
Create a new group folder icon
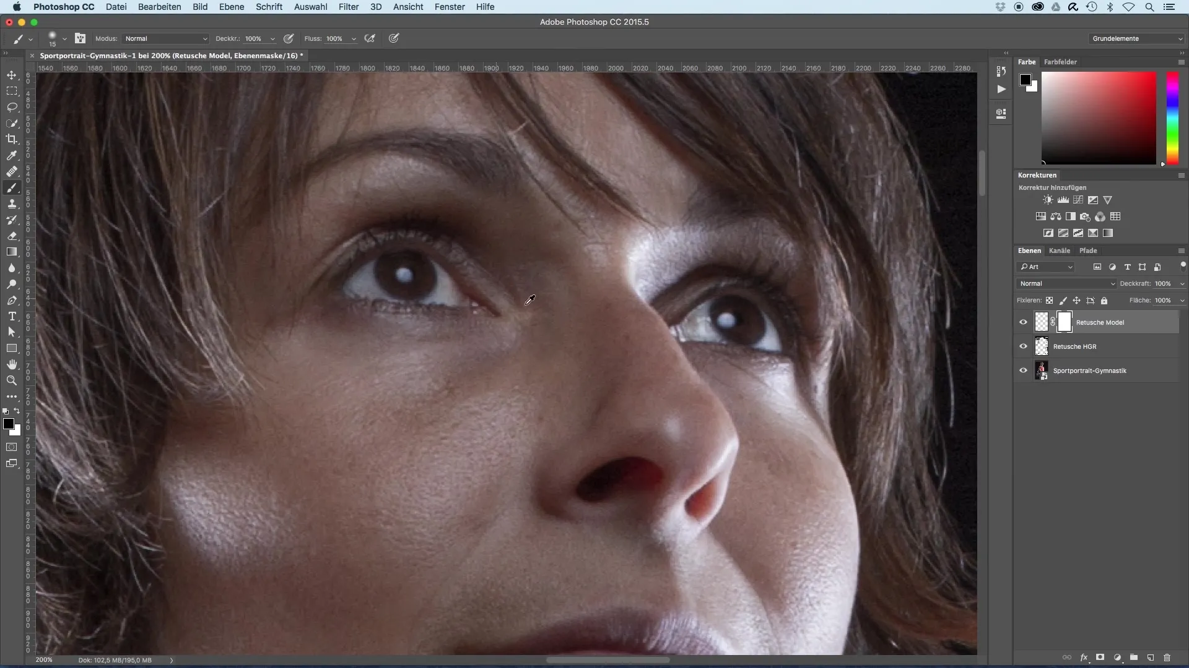[1134, 657]
